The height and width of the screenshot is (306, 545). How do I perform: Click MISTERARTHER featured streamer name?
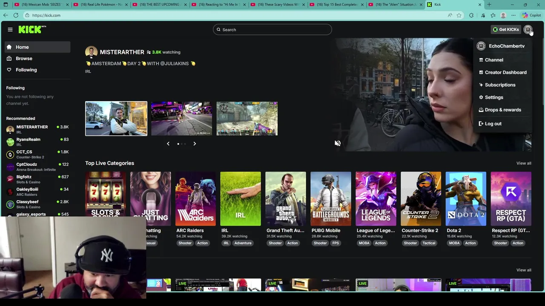pos(122,52)
